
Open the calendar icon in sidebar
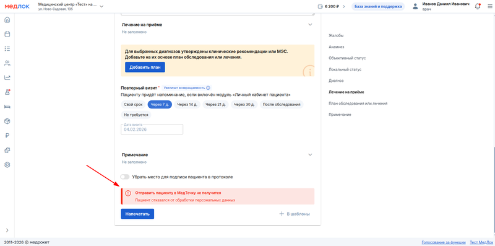click(7, 34)
